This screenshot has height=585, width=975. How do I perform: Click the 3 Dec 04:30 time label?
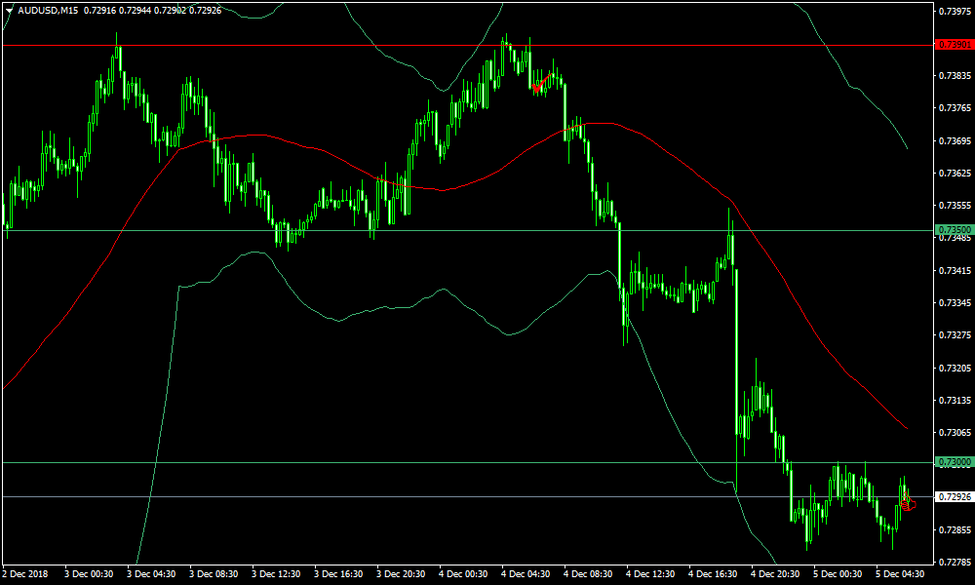point(151,574)
